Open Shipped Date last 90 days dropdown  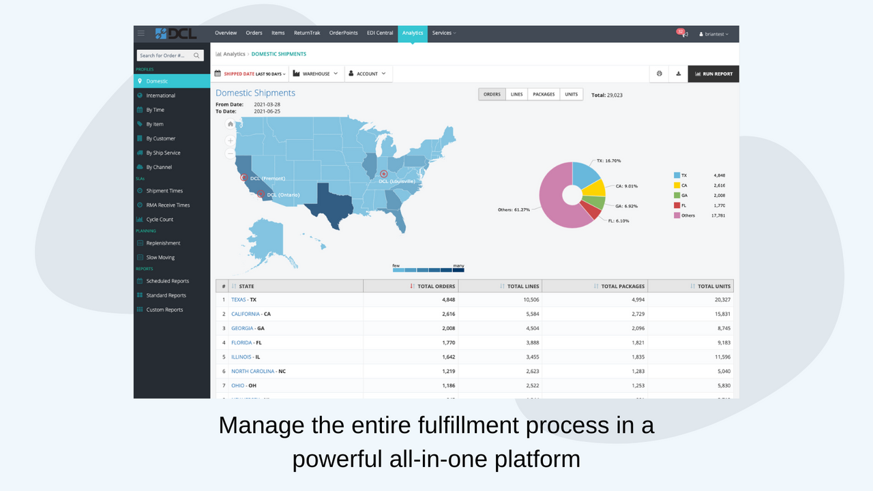pyautogui.click(x=250, y=74)
